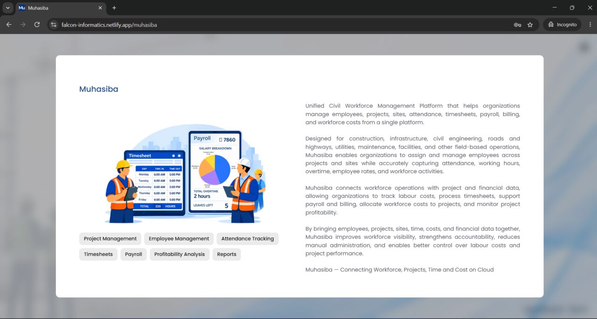Click the Timesheets tag
Image resolution: width=597 pixels, height=319 pixels.
pyautogui.click(x=98, y=254)
